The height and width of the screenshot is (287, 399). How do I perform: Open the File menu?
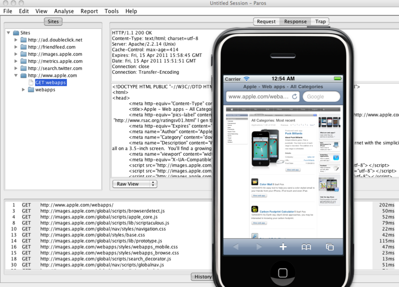[x=7, y=11]
